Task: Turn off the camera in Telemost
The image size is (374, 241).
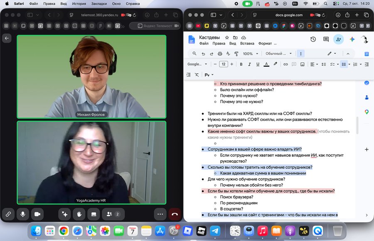Action: (x=37, y=214)
